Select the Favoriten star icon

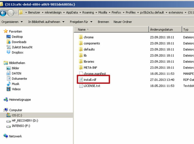[6, 31]
